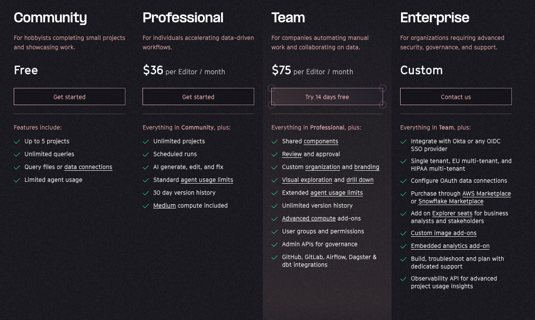535x320 pixels.
Task: Start the 14-day free Team trial
Action: 327,97
